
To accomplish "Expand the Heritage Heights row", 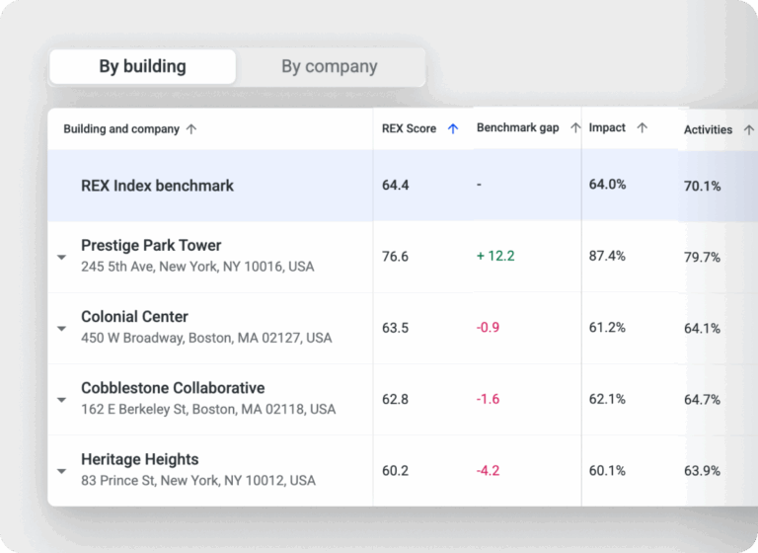I will tap(62, 471).
